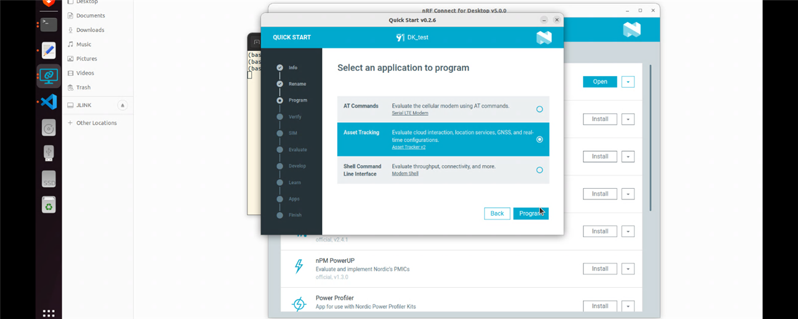Open Other Locations in Files sidebar
Viewport: 798px width, 319px height.
[x=97, y=123]
